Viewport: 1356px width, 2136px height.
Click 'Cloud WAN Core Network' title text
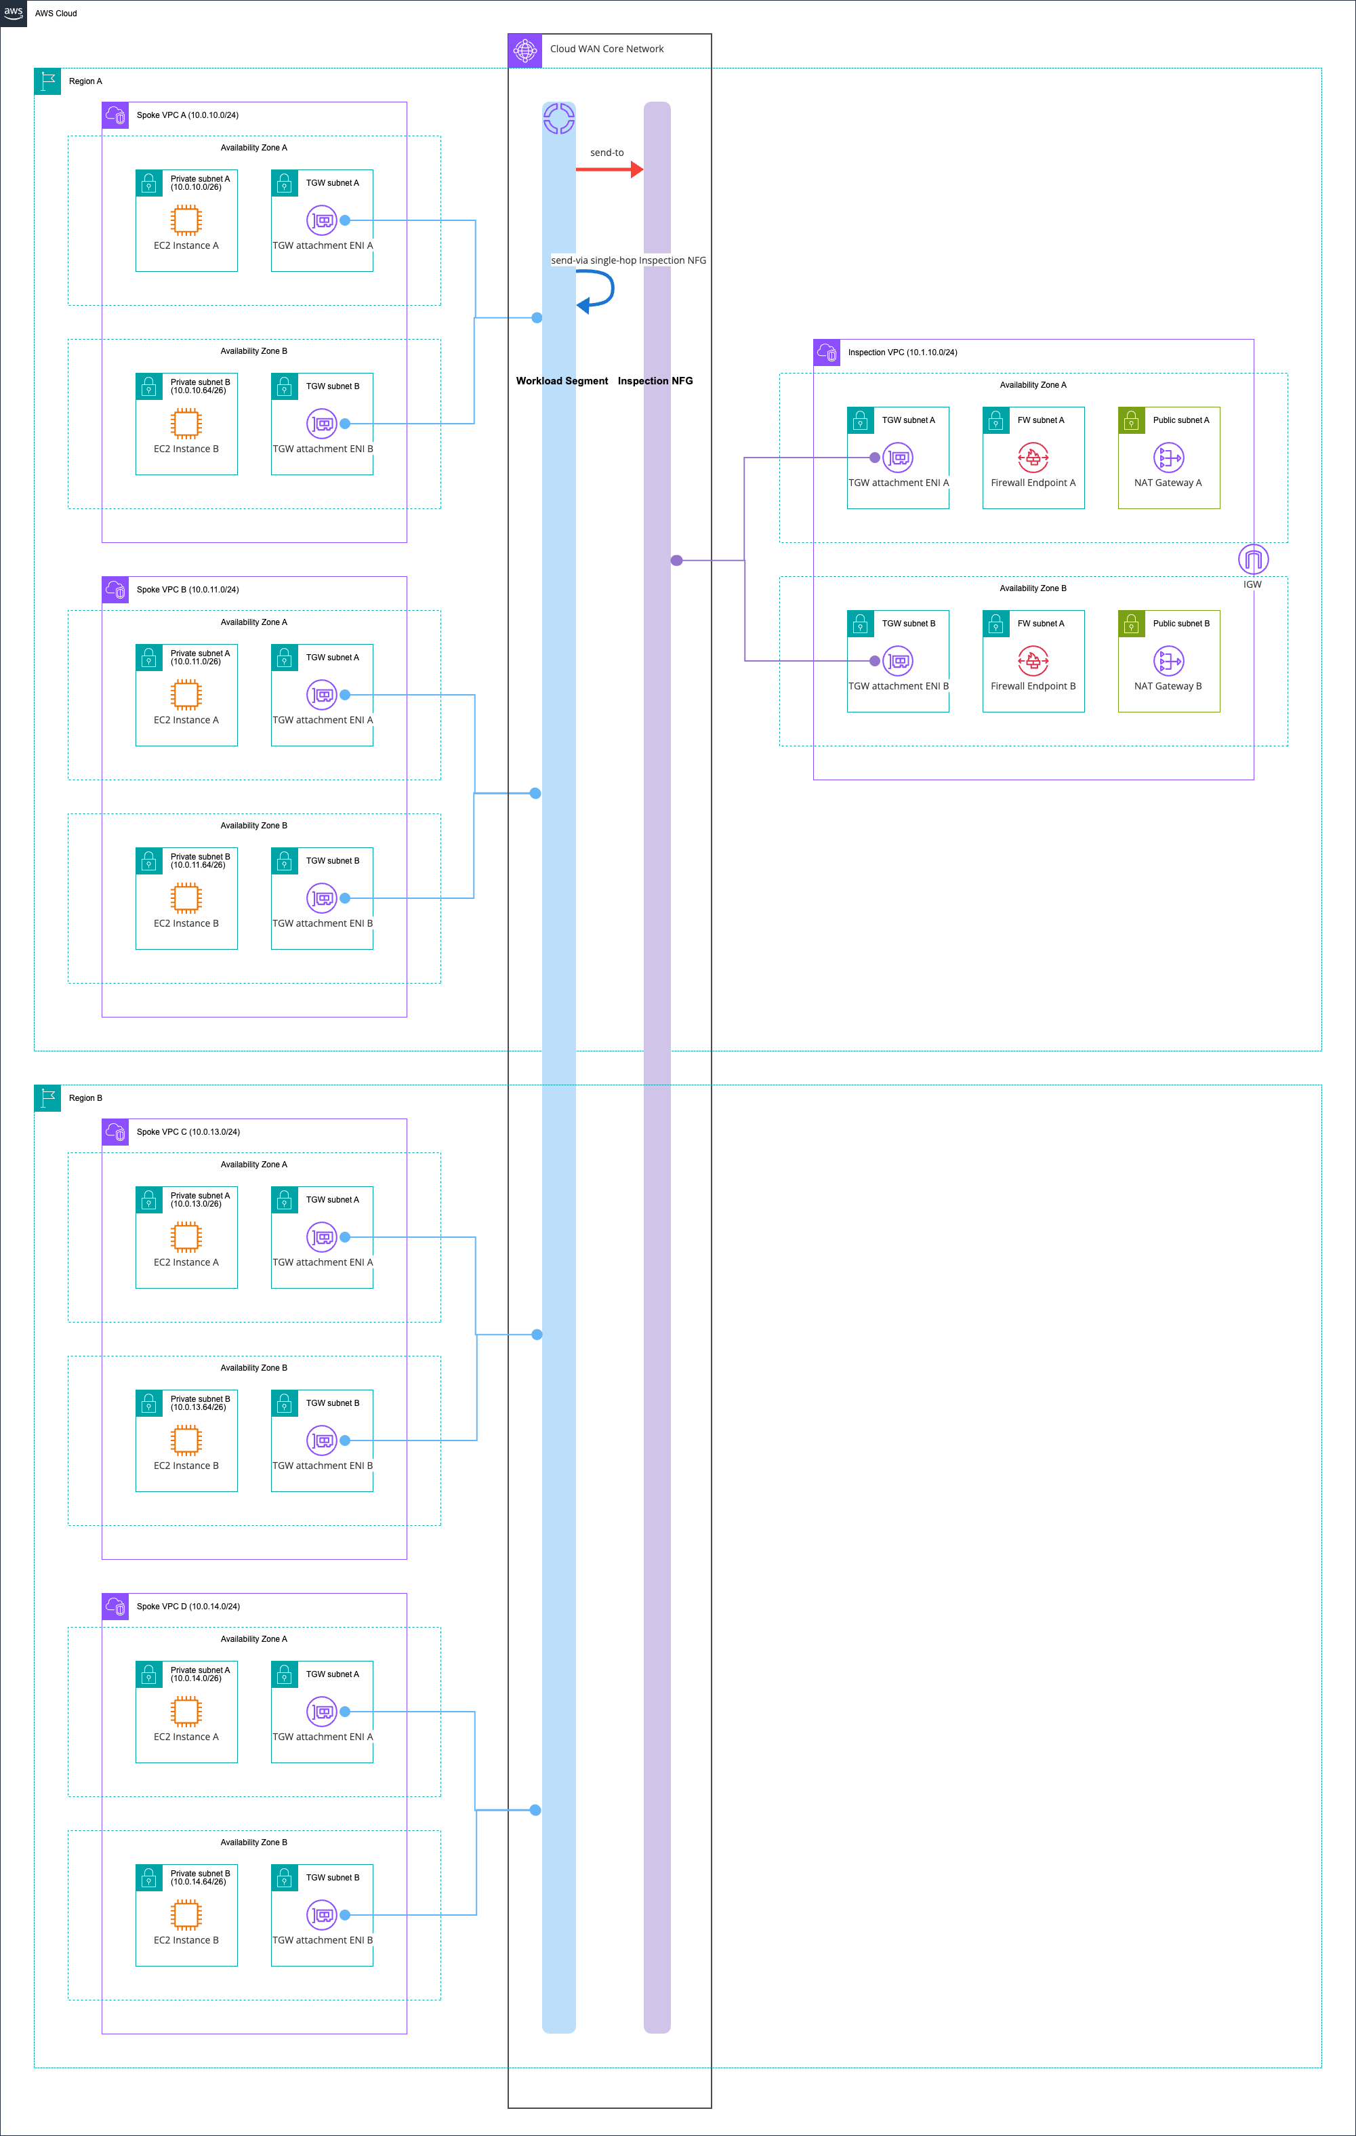(607, 49)
